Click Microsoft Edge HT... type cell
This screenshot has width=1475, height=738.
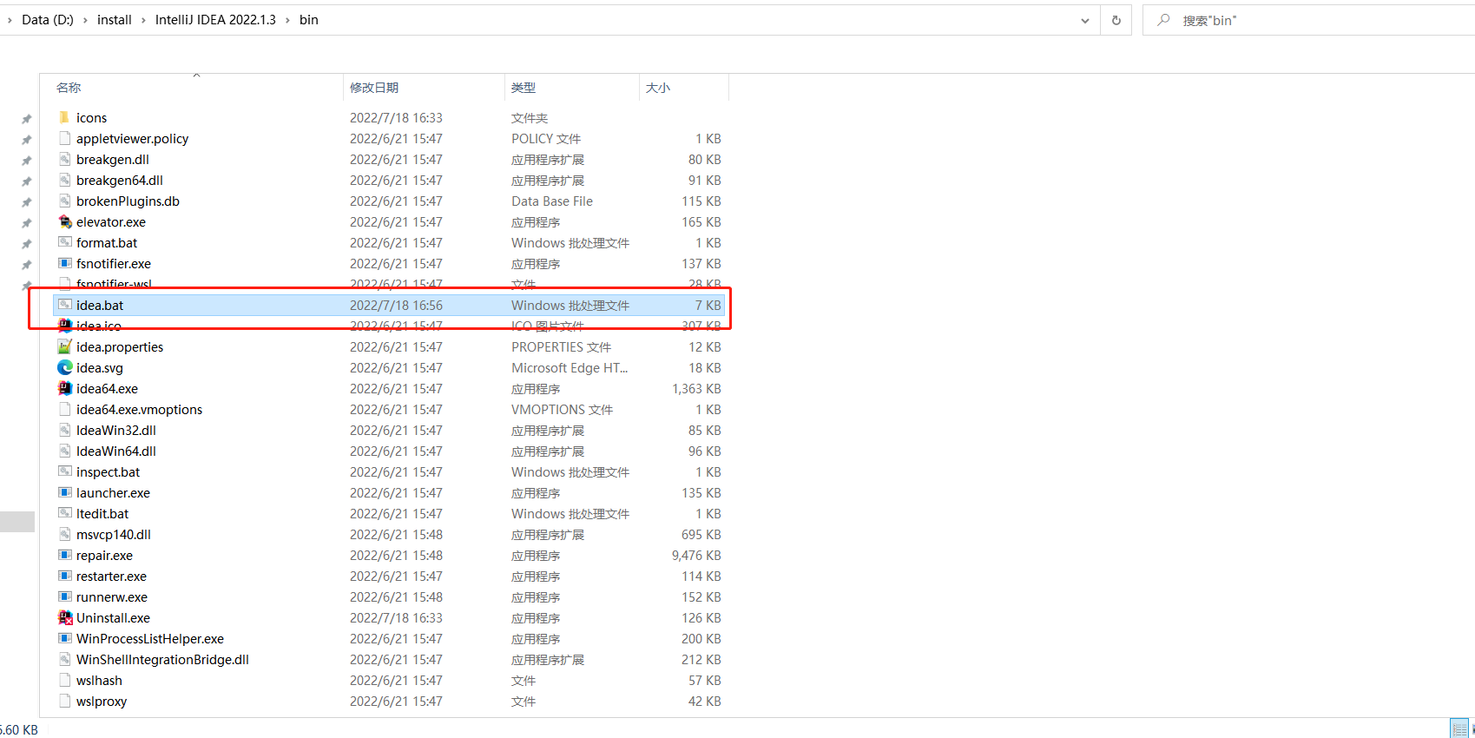[x=570, y=367]
